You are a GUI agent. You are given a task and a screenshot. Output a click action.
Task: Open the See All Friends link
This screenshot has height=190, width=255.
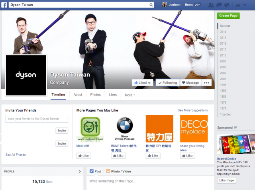point(16,155)
